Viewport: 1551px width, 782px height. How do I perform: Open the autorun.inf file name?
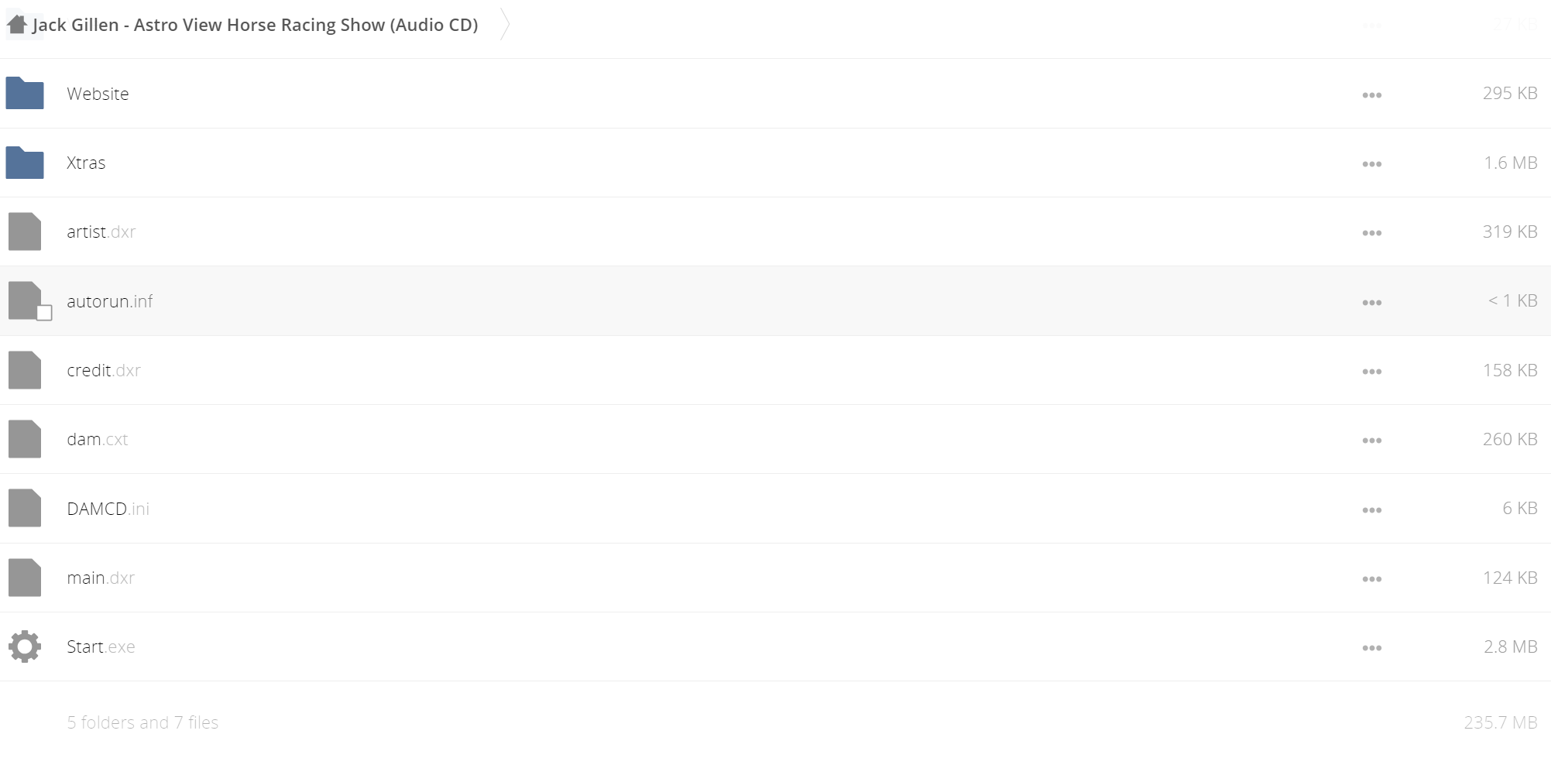click(110, 301)
